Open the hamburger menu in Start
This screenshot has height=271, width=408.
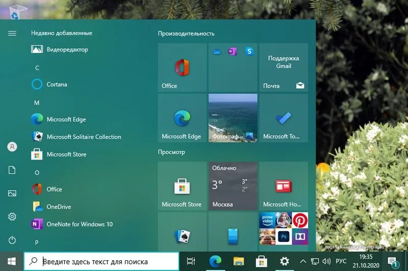pyautogui.click(x=12, y=33)
